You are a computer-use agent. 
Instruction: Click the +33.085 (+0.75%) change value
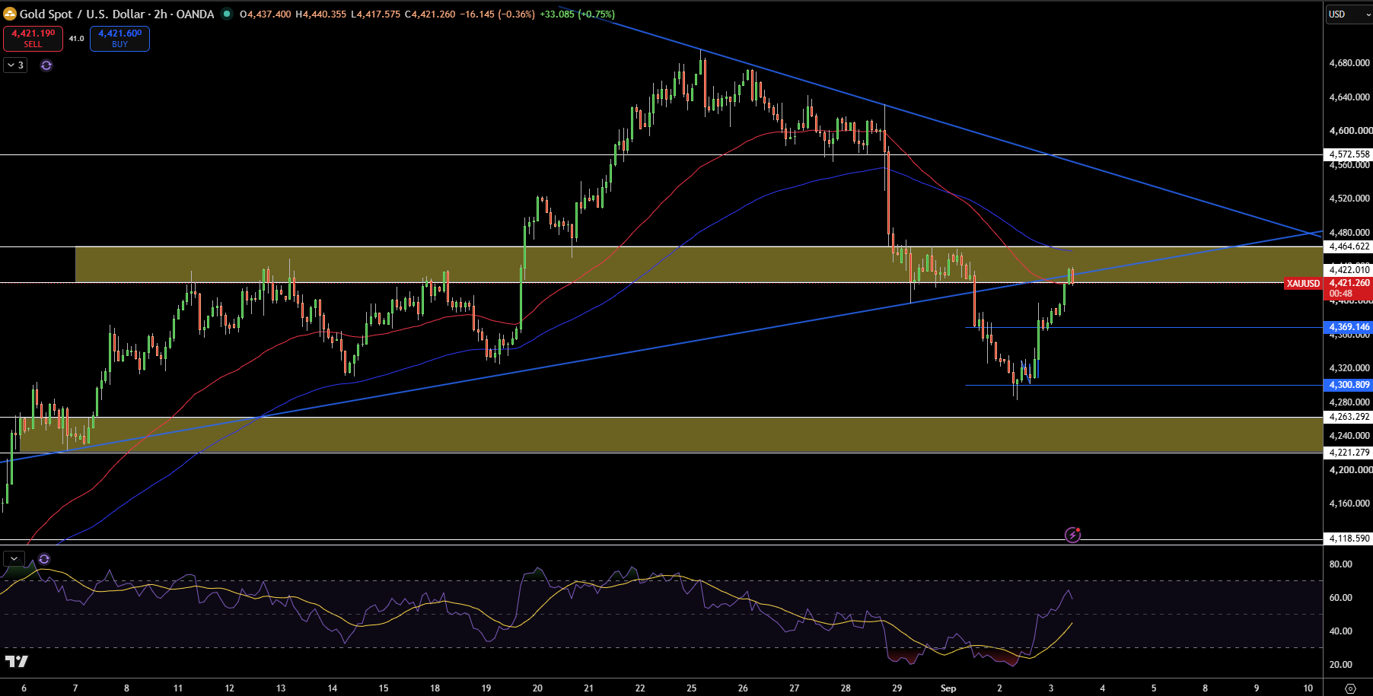577,14
